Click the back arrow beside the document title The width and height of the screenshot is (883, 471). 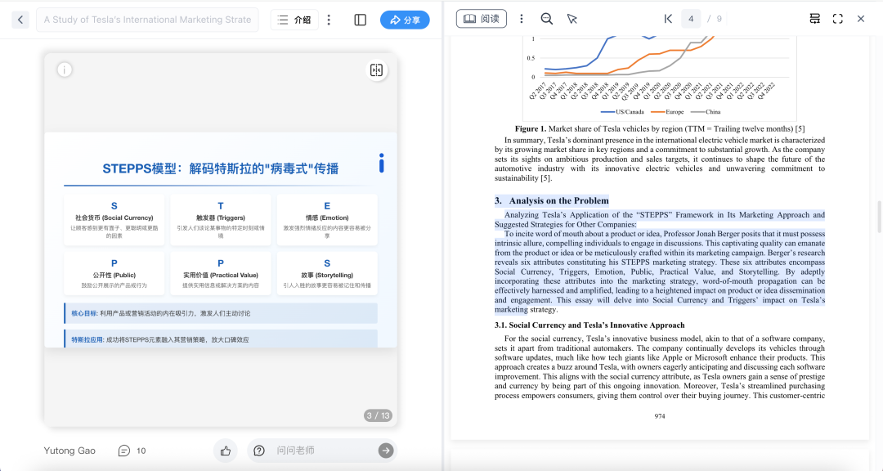tap(20, 19)
